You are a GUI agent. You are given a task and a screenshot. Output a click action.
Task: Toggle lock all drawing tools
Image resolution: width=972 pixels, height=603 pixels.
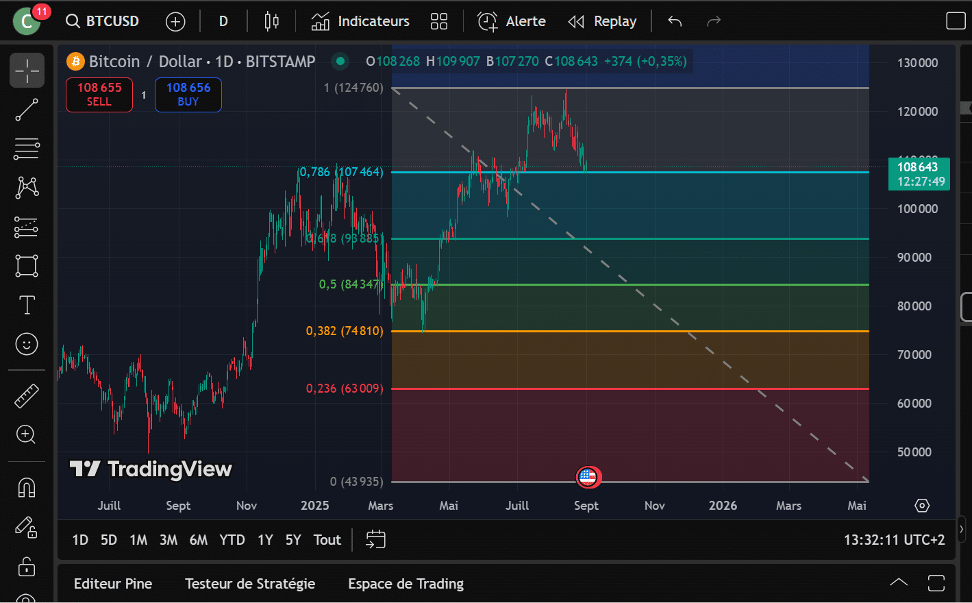(x=27, y=567)
